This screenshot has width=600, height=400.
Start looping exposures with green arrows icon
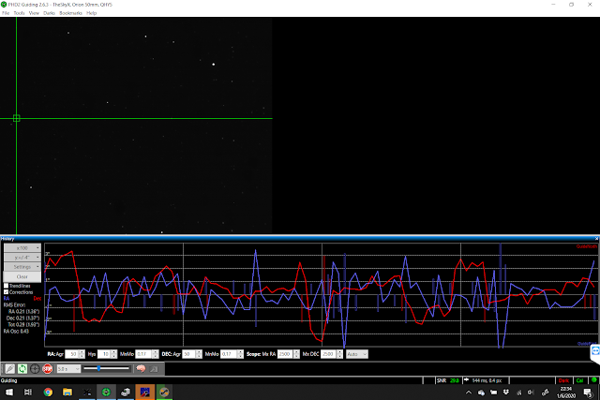coord(22,369)
